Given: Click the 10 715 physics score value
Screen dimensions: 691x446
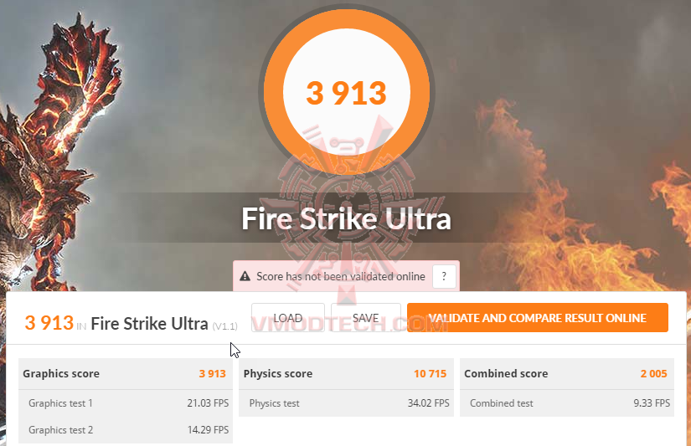Looking at the screenshot, I should pos(431,374).
